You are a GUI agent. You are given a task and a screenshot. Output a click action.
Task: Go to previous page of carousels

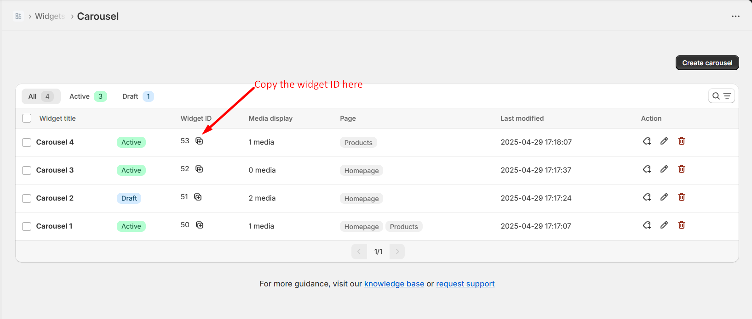coord(359,252)
